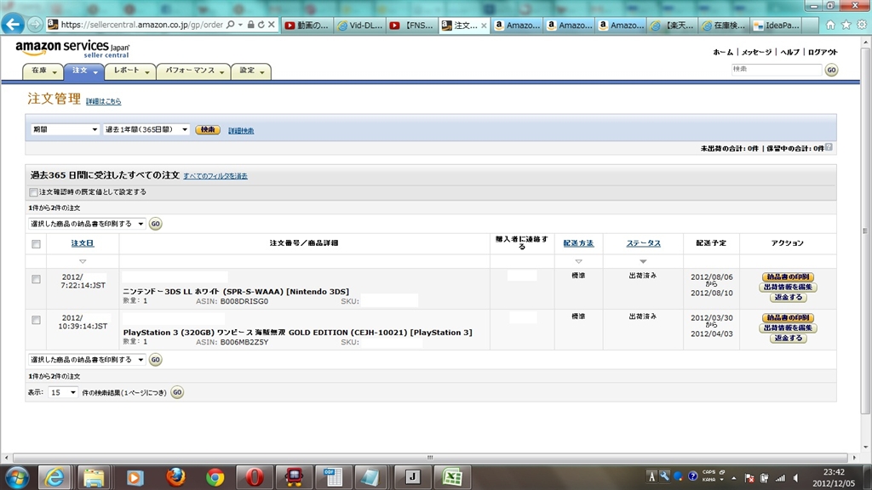
Task: Launch Opera from the taskbar
Action: click(254, 477)
